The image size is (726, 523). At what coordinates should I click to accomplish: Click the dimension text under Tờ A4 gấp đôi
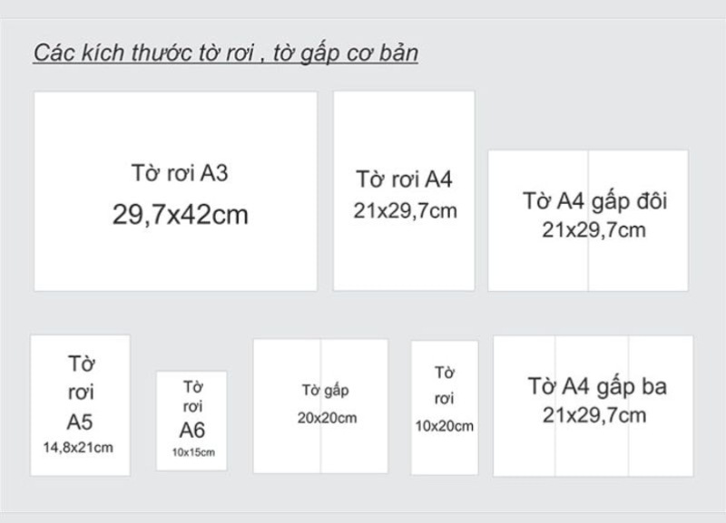point(594,229)
